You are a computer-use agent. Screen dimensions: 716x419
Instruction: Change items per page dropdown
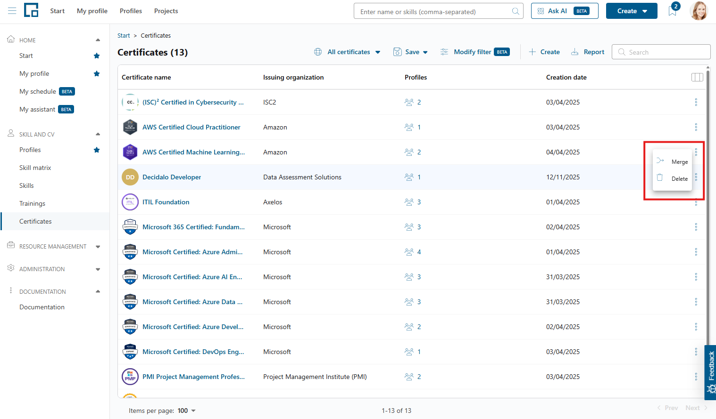tap(187, 411)
